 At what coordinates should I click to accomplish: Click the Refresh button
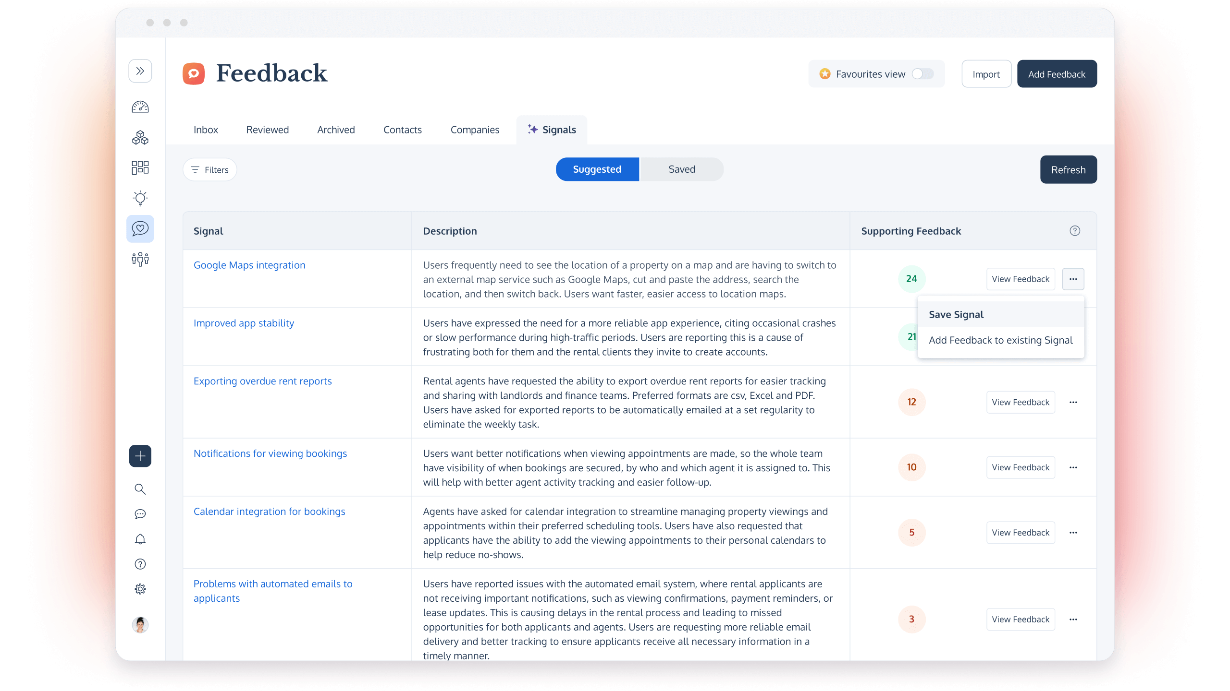coord(1068,169)
